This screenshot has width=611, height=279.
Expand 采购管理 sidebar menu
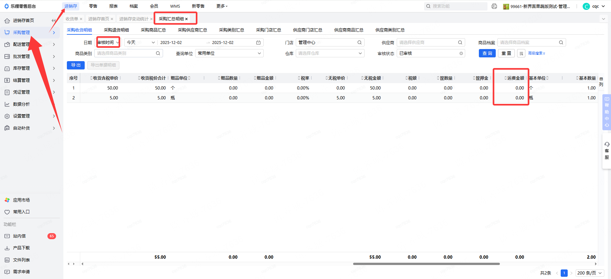pos(30,32)
